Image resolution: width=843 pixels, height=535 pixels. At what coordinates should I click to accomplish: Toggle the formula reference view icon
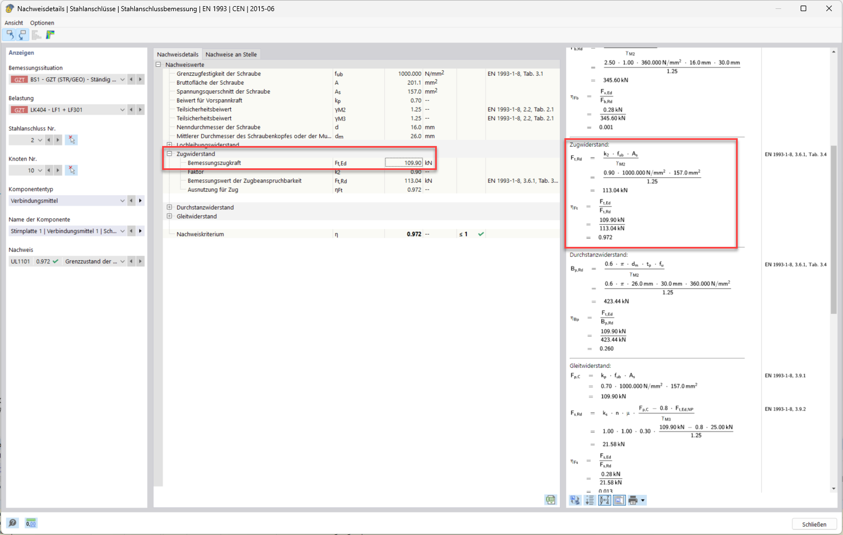619,500
